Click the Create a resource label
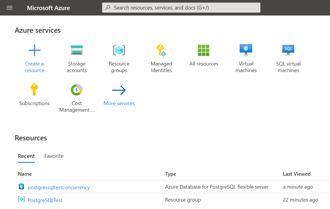330x209 pixels. point(34,67)
